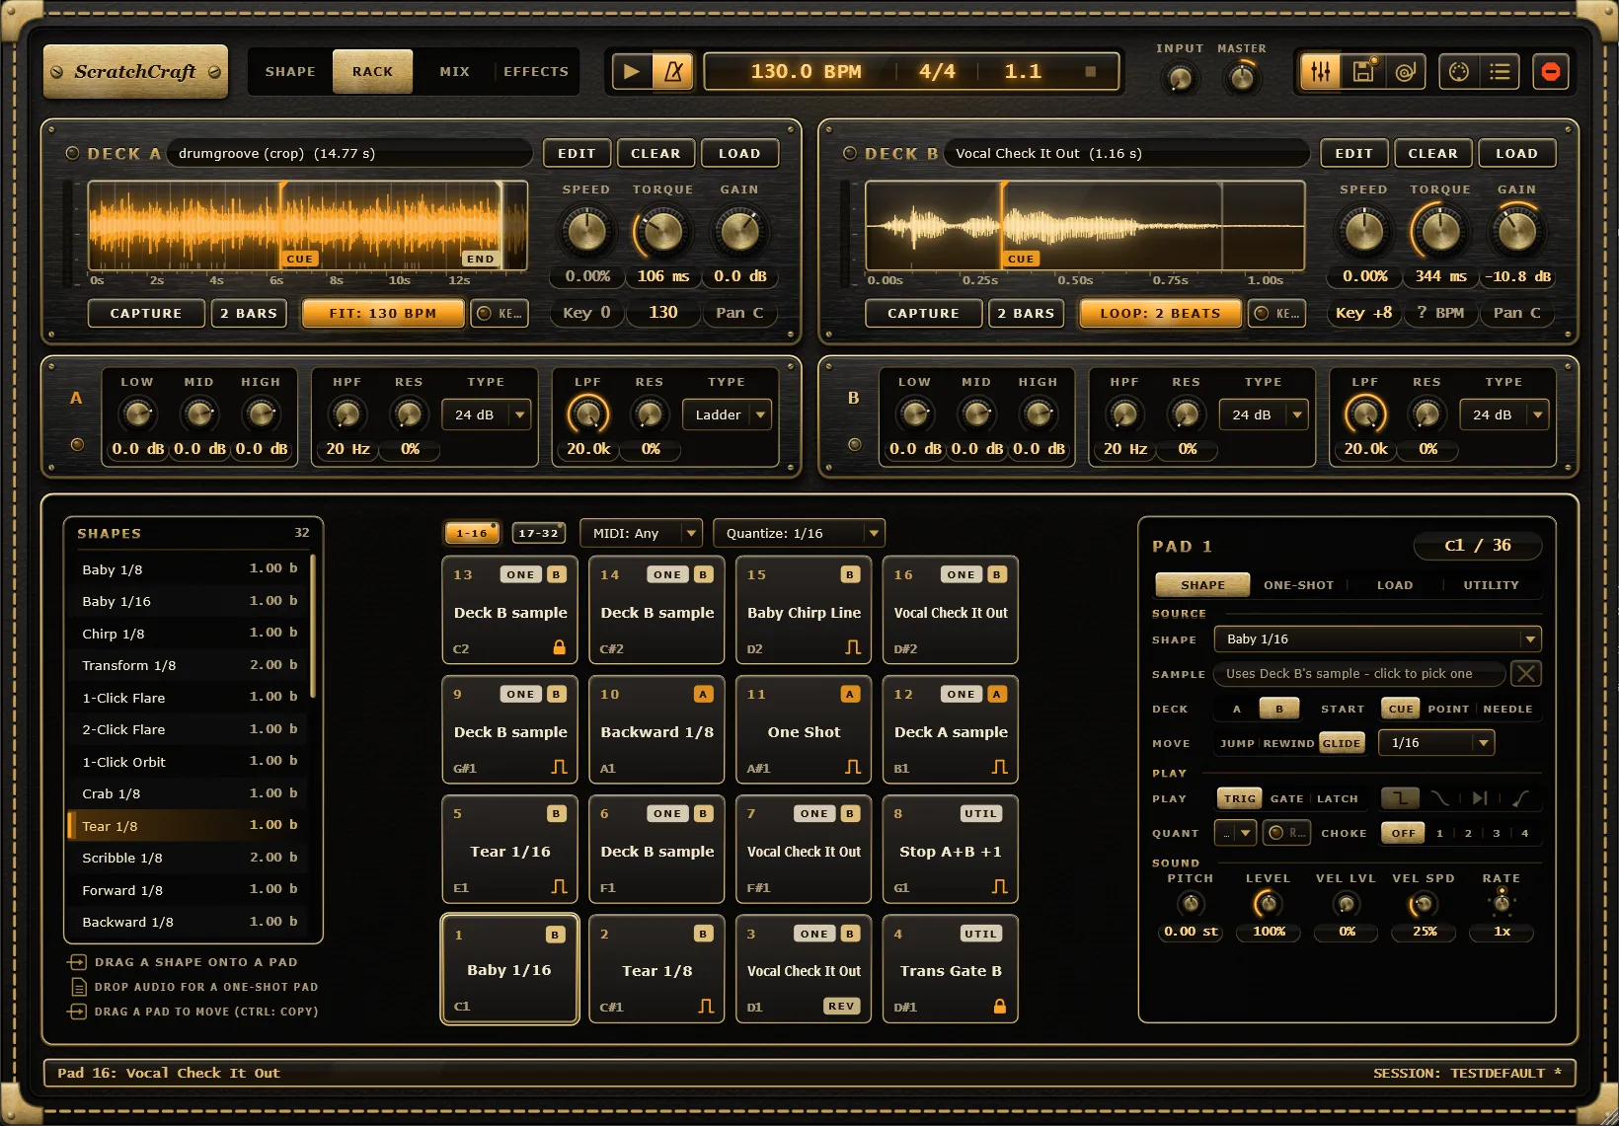This screenshot has width=1619, height=1126.
Task: Click the LOOP: 2 BEATS button
Action: 1160,313
